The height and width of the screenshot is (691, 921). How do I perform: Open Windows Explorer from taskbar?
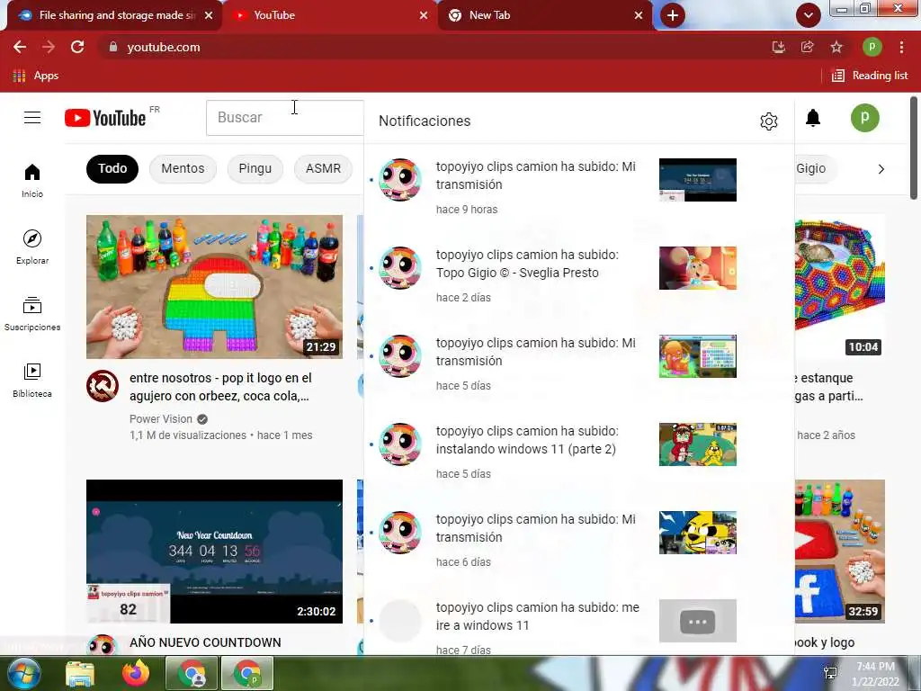click(x=80, y=673)
